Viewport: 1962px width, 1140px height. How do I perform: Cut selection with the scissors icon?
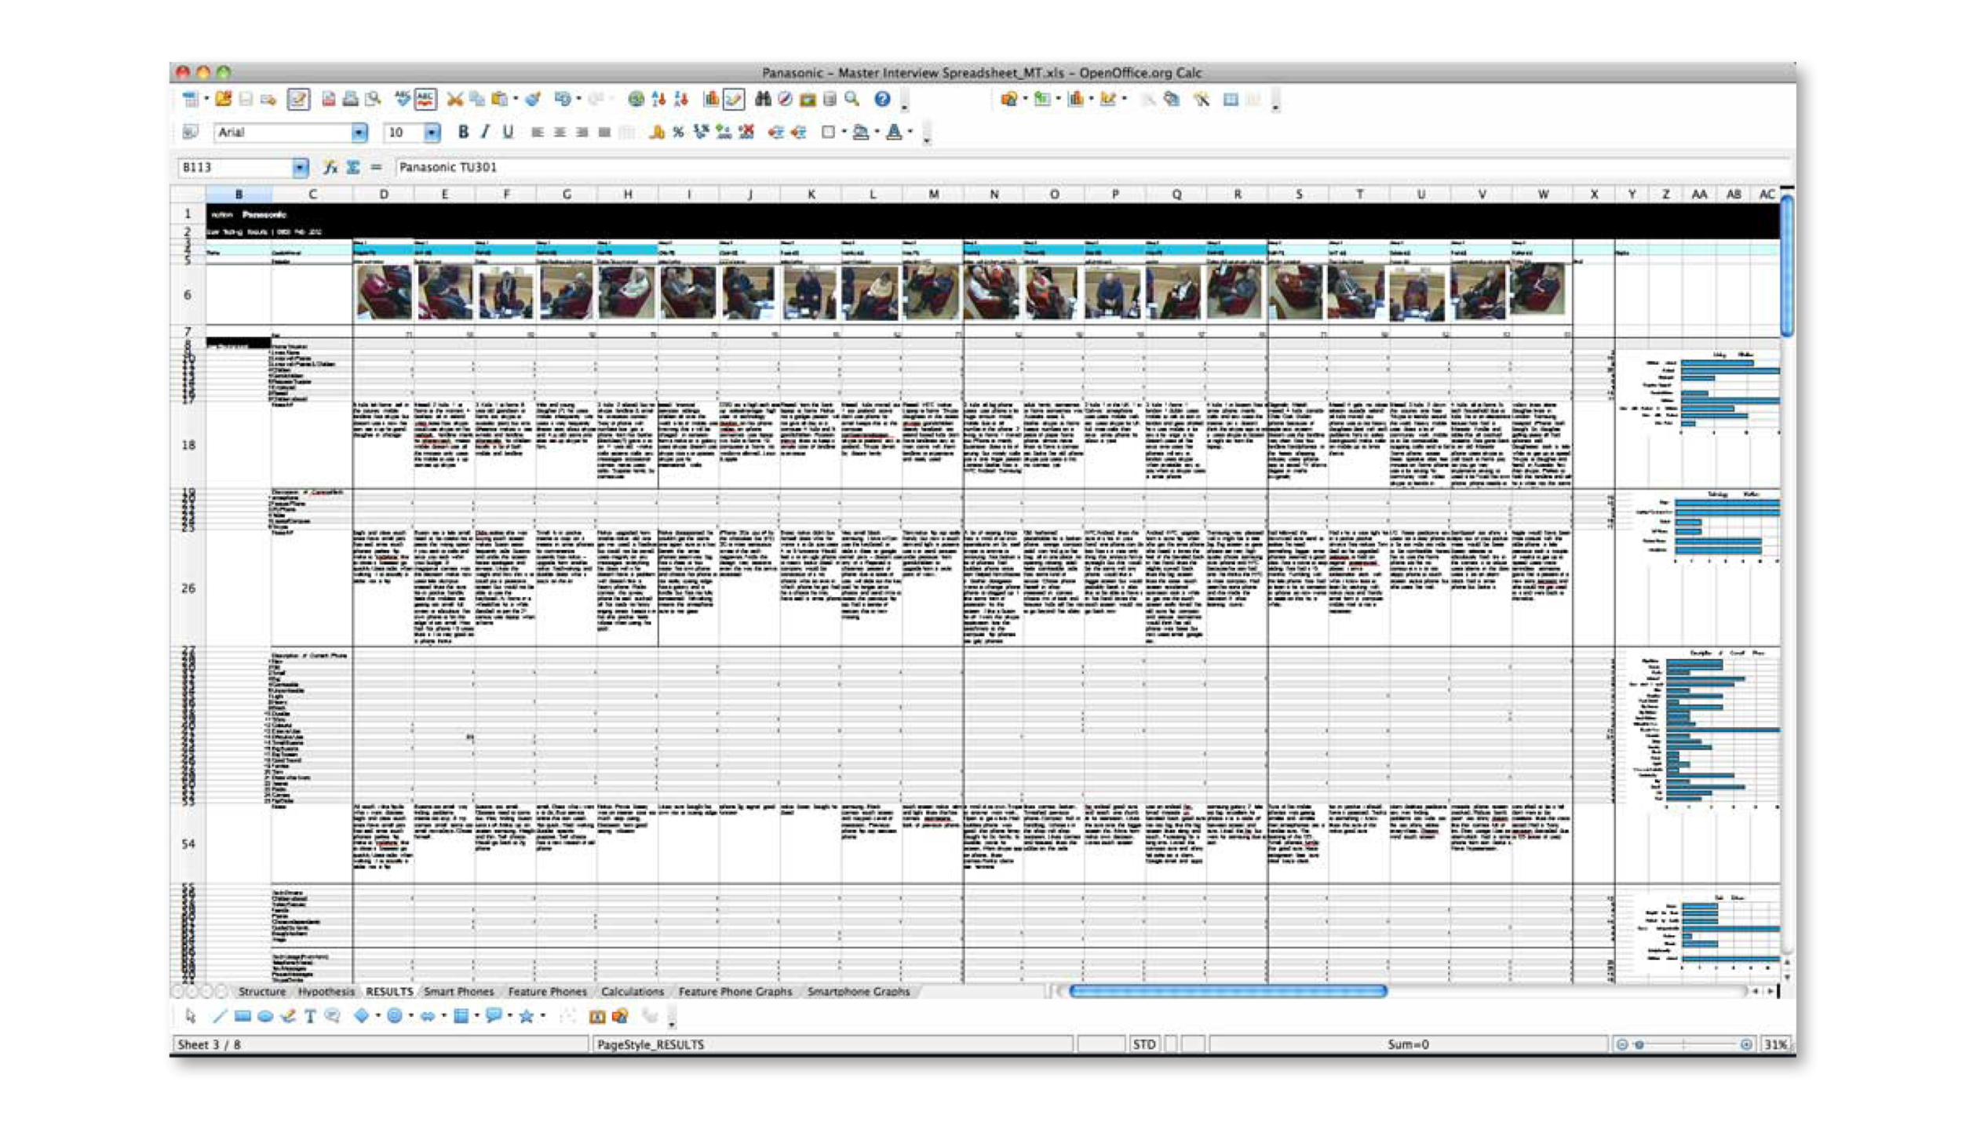[x=454, y=99]
